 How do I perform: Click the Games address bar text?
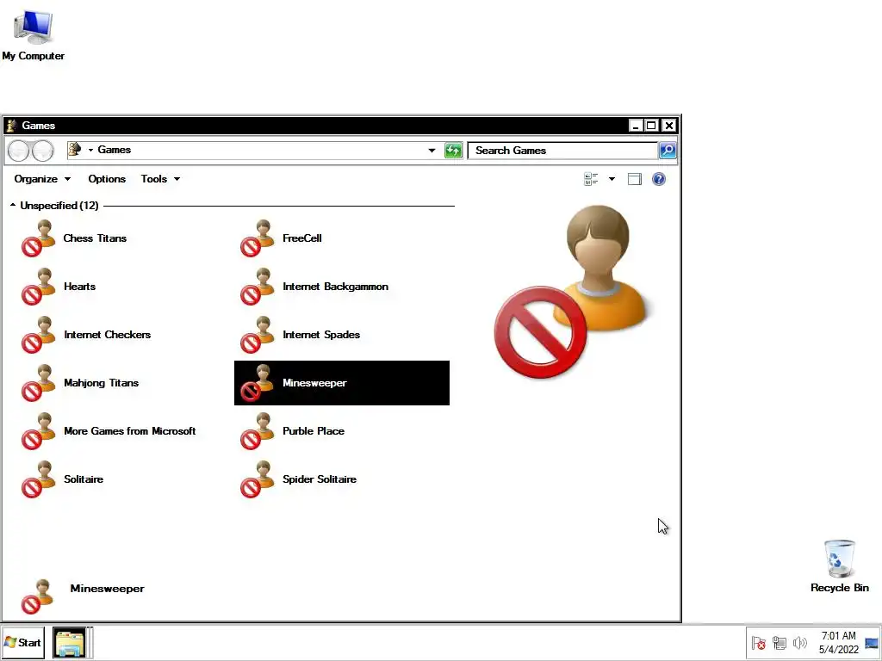(x=115, y=150)
